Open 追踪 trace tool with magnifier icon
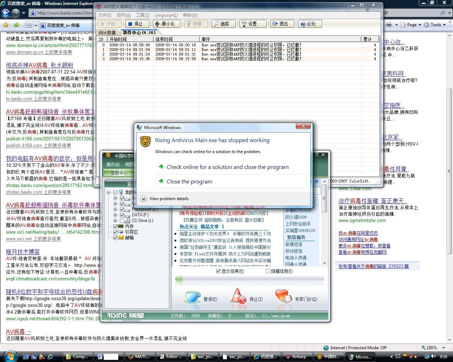The image size is (453, 362). [x=222, y=24]
